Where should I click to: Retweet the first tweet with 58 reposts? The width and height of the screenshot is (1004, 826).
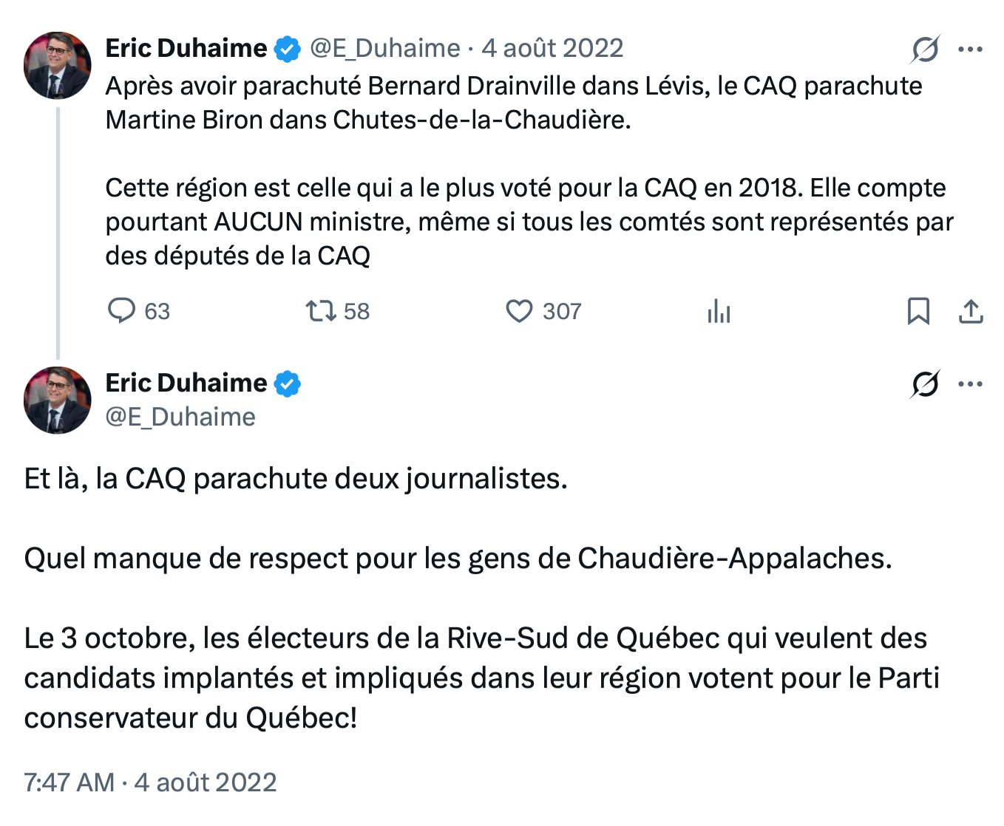(x=321, y=311)
